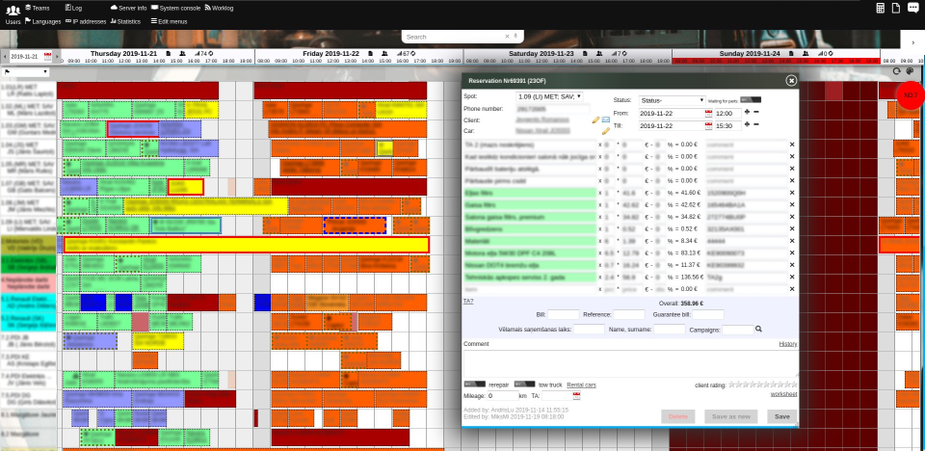Remove the 83.13 € line item

tap(792, 253)
